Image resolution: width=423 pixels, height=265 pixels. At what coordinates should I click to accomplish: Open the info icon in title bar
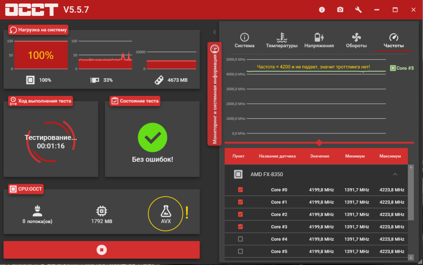(x=322, y=10)
